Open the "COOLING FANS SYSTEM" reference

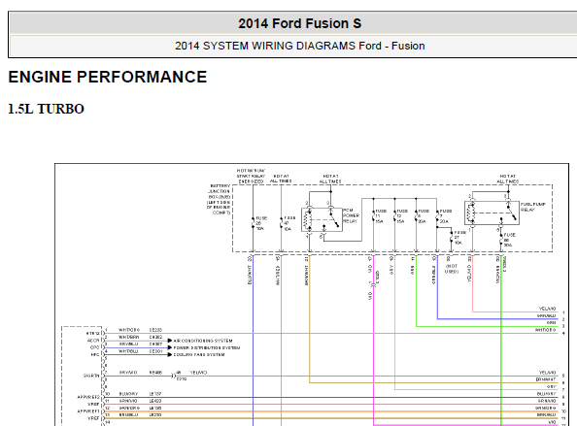199,355
